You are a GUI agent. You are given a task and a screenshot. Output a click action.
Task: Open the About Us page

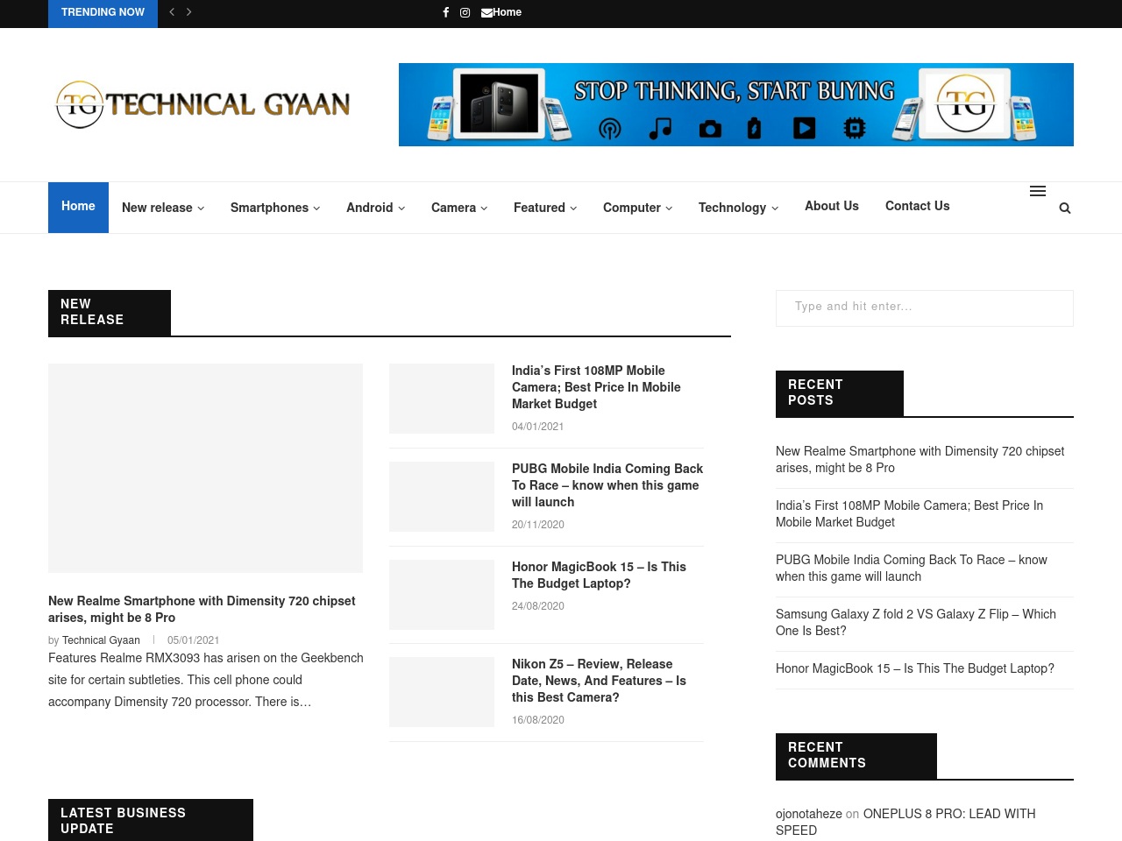832,206
